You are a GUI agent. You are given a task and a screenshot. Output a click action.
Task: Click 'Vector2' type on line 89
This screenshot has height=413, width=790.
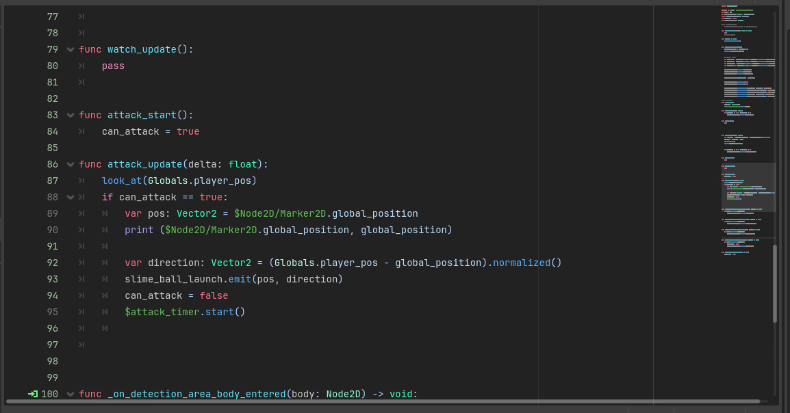196,213
